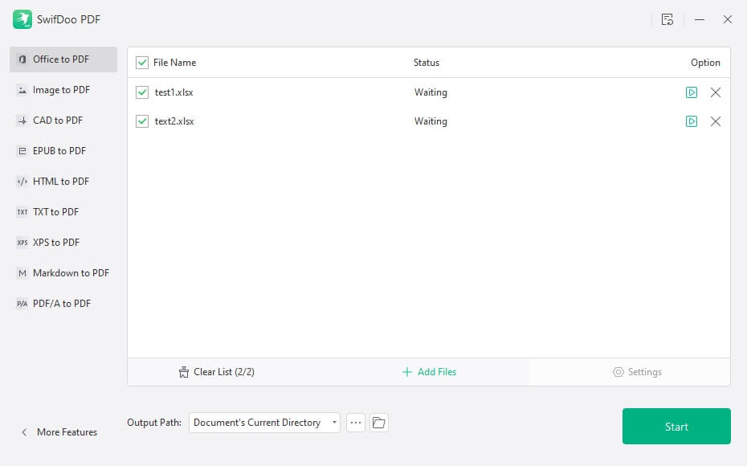This screenshot has width=747, height=466.
Task: Browse output path with the ellipsis button
Action: (x=355, y=423)
